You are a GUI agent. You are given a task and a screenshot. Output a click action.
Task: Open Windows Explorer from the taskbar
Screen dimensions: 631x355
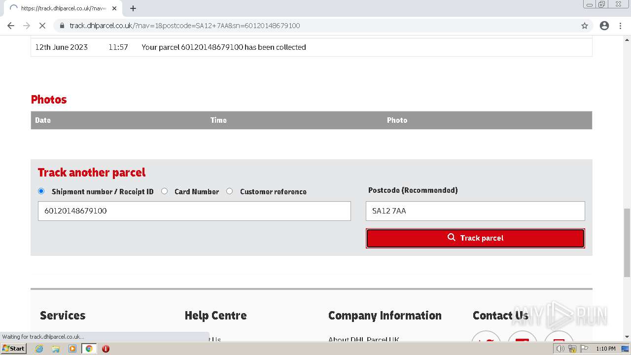coord(56,349)
